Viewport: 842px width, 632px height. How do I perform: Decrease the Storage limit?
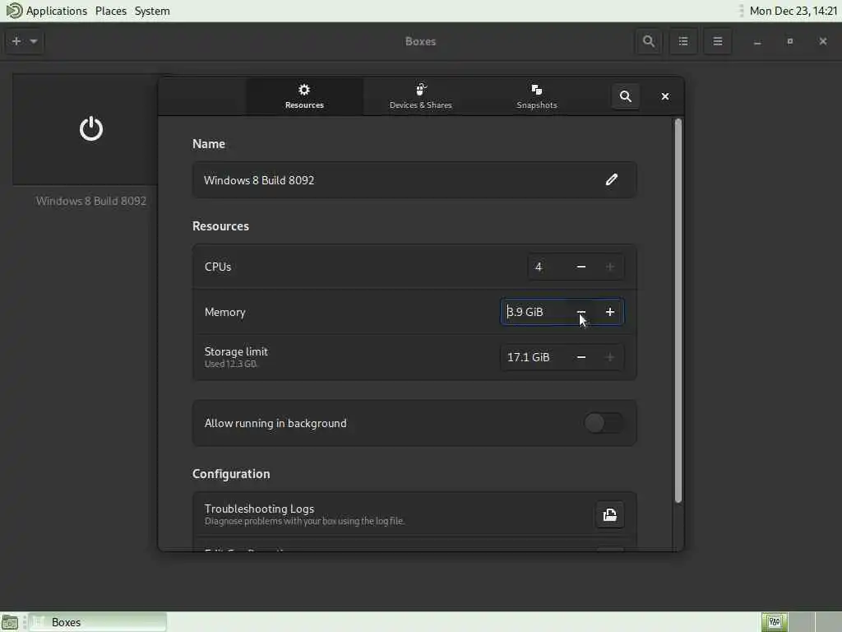(581, 357)
